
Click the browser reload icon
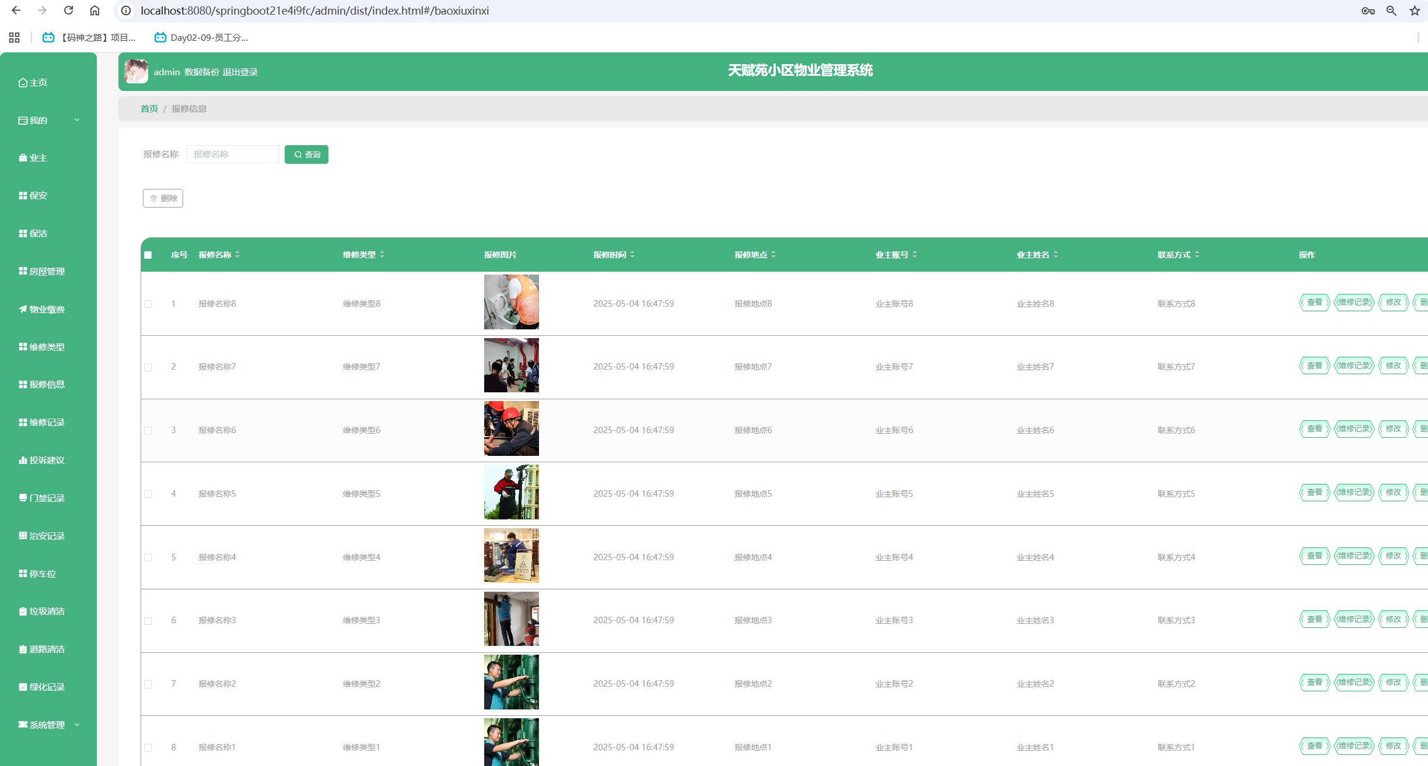pos(68,10)
